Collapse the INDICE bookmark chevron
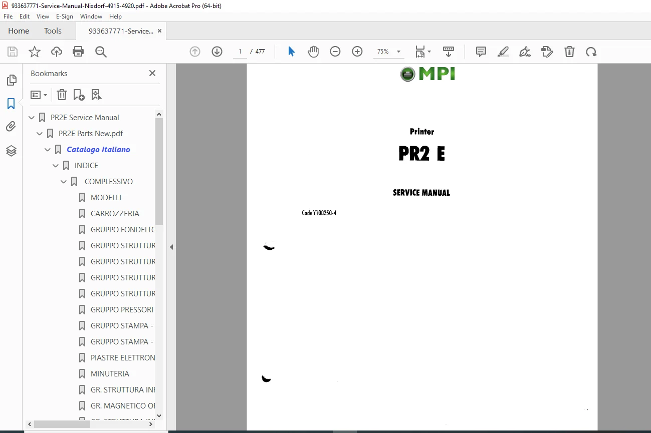This screenshot has height=433, width=651. (56, 166)
